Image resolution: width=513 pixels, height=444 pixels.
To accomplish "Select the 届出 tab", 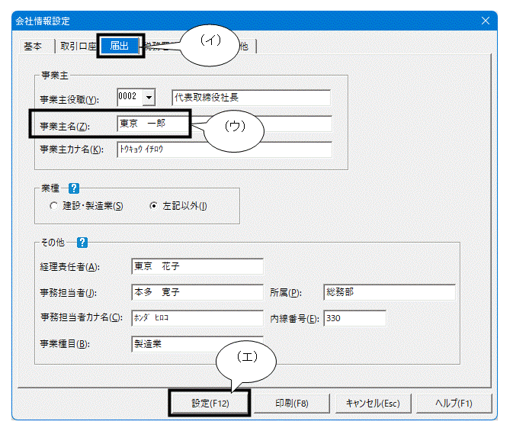I will pos(120,46).
